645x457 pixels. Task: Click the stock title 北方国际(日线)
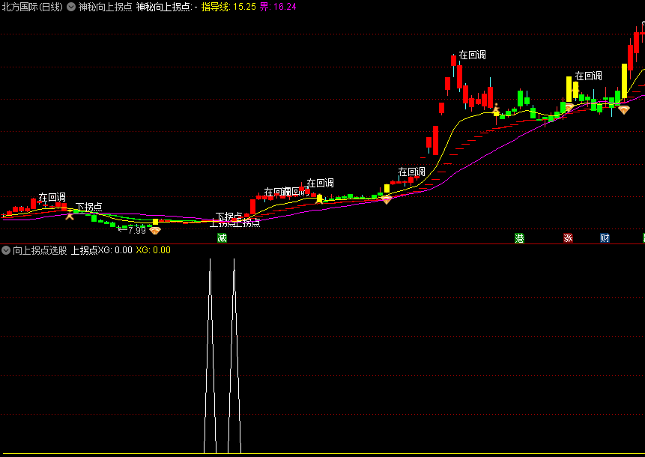[x=32, y=7]
